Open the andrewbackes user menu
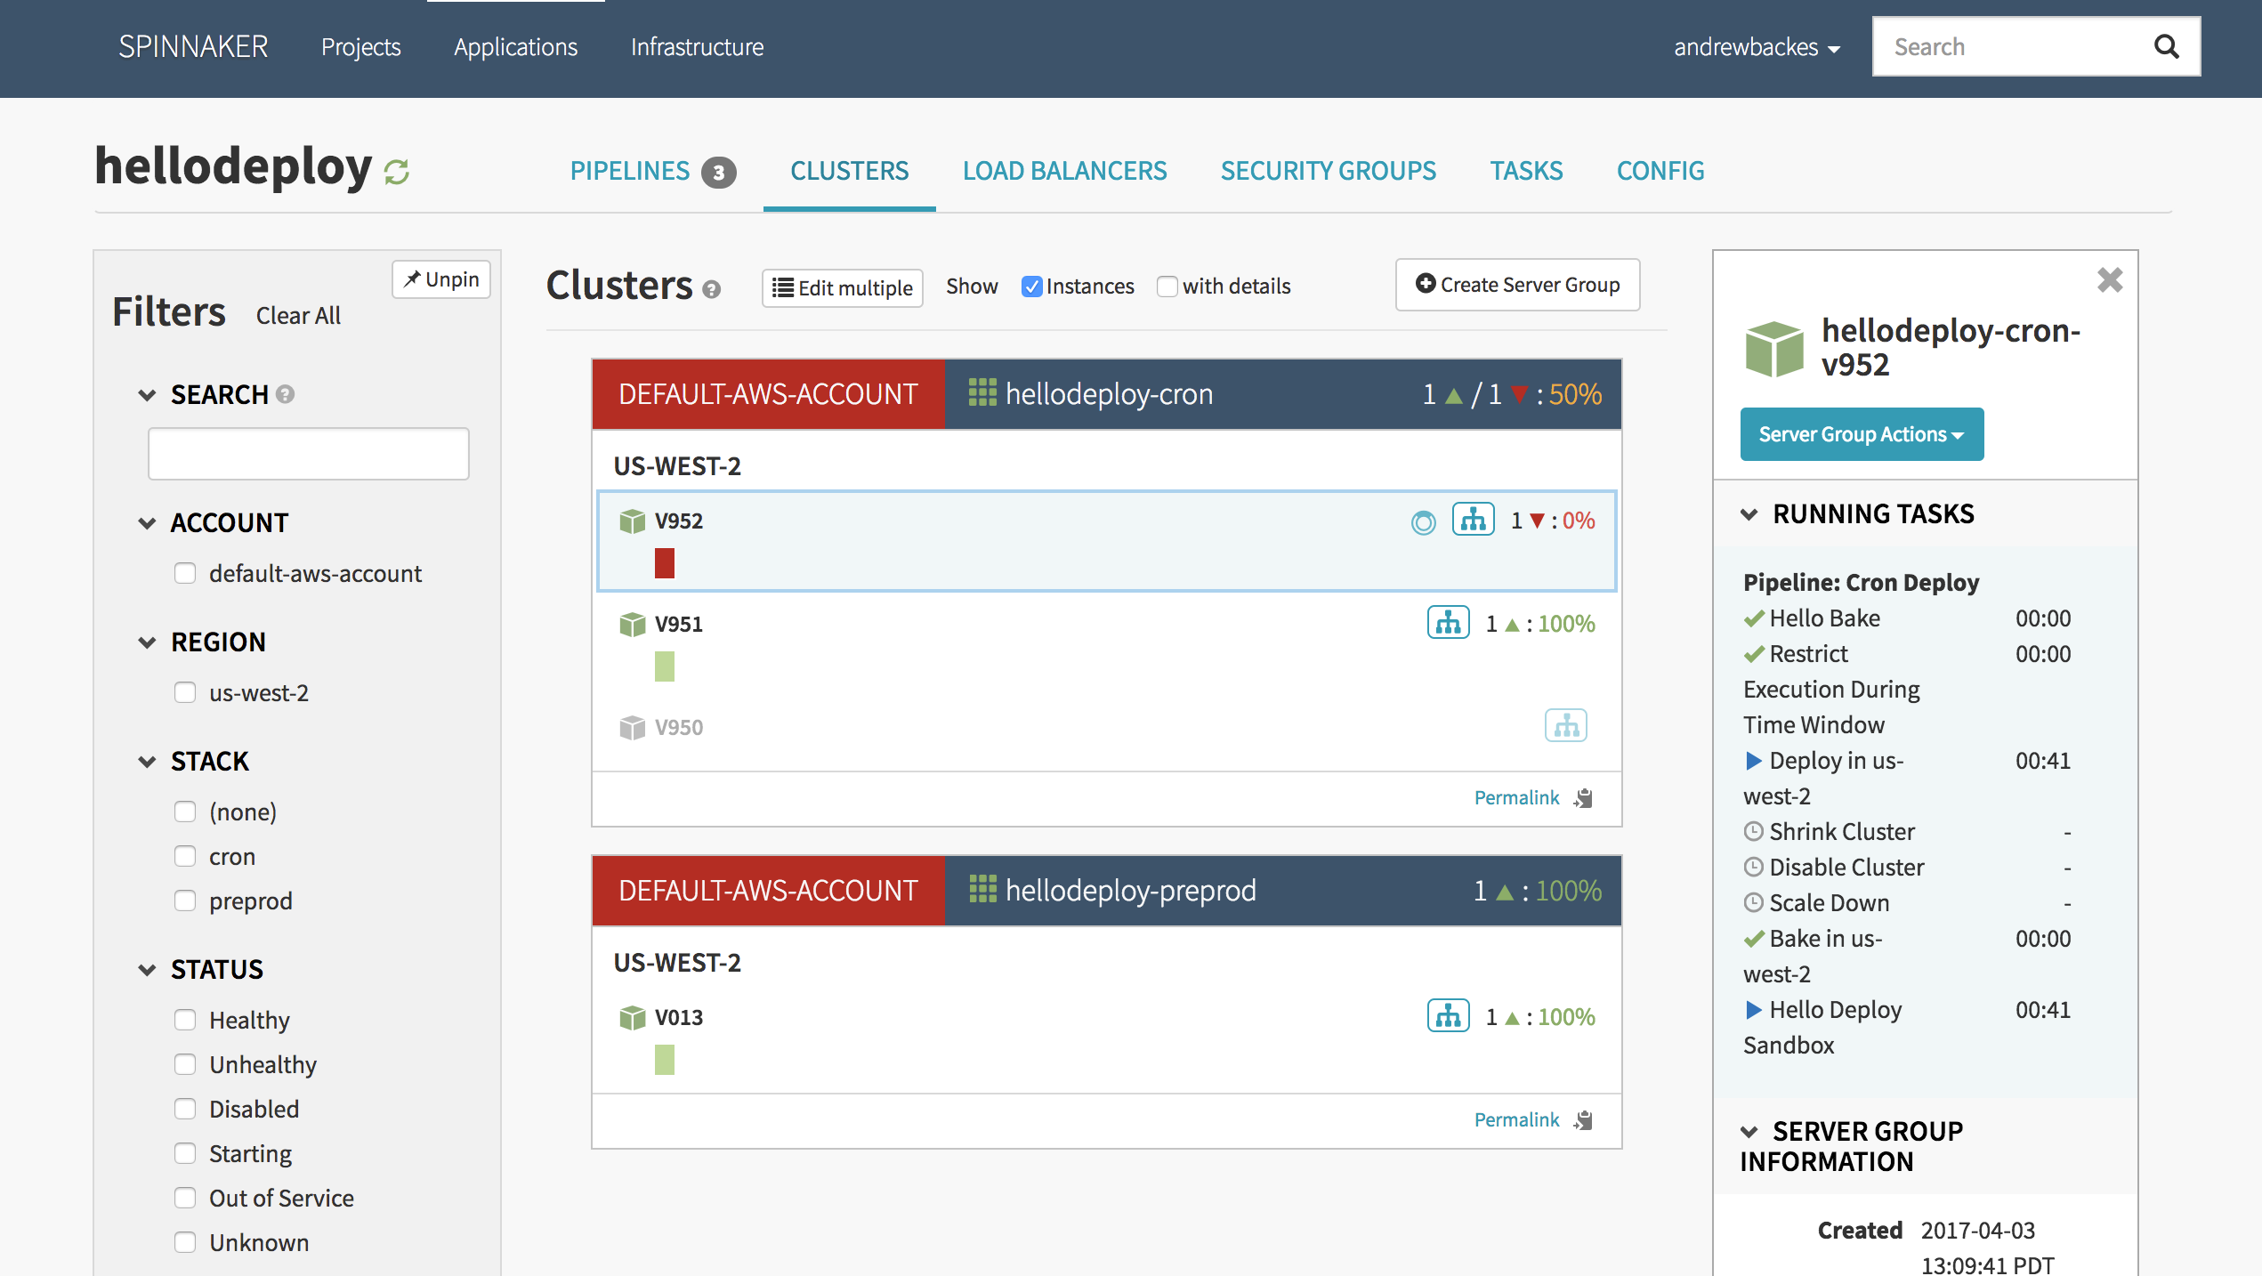This screenshot has height=1276, width=2262. pos(1756,47)
